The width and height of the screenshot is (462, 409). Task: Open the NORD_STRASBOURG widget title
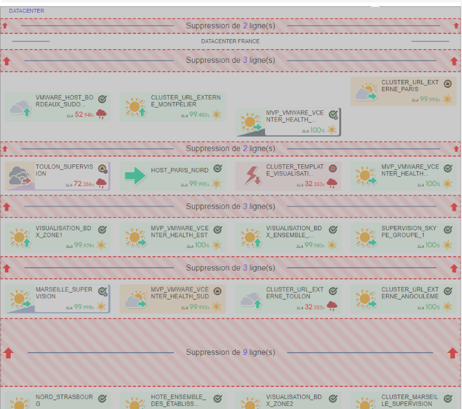pos(64,400)
